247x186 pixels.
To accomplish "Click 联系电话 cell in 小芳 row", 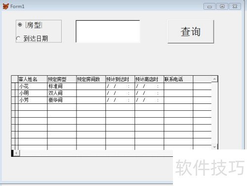I will coord(178,100).
